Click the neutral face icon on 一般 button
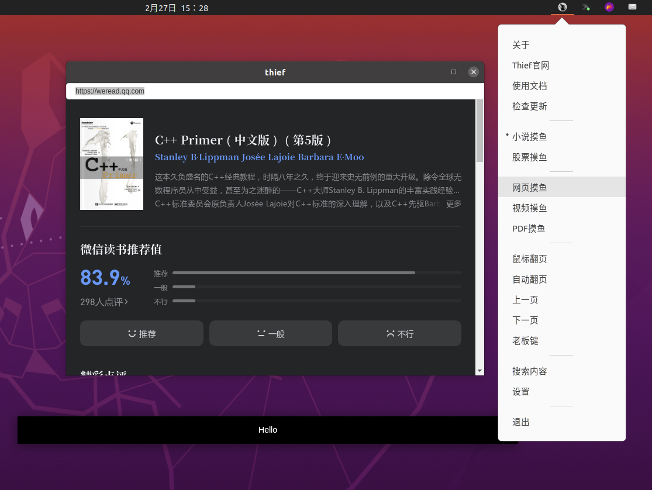The width and height of the screenshot is (652, 490). [x=261, y=333]
